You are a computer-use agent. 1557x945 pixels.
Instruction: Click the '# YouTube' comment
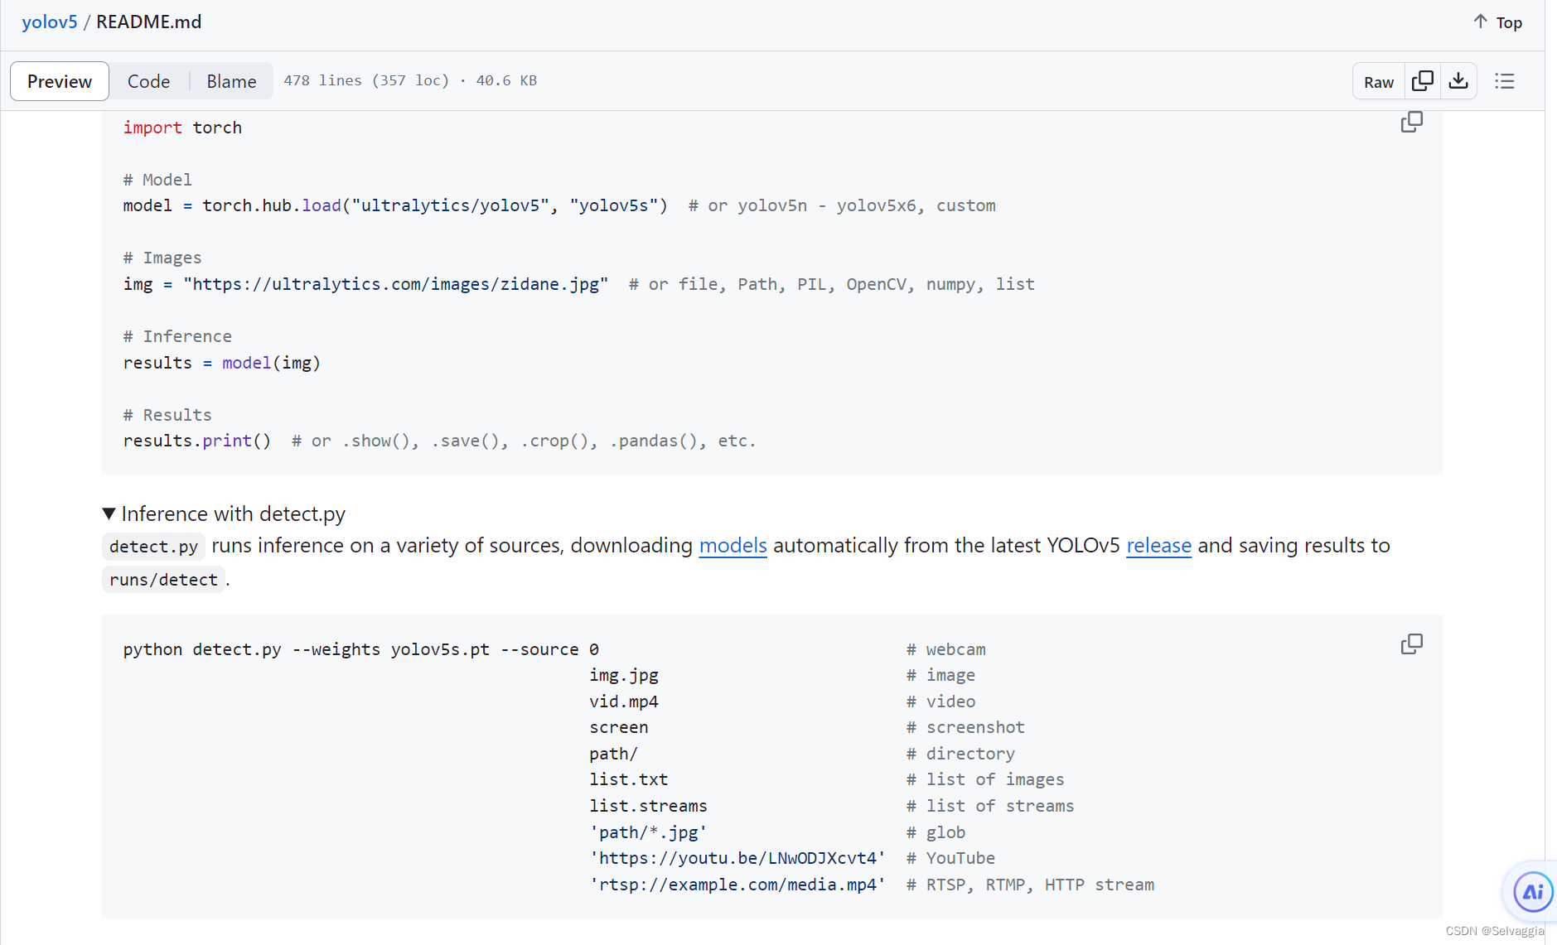coord(950,858)
